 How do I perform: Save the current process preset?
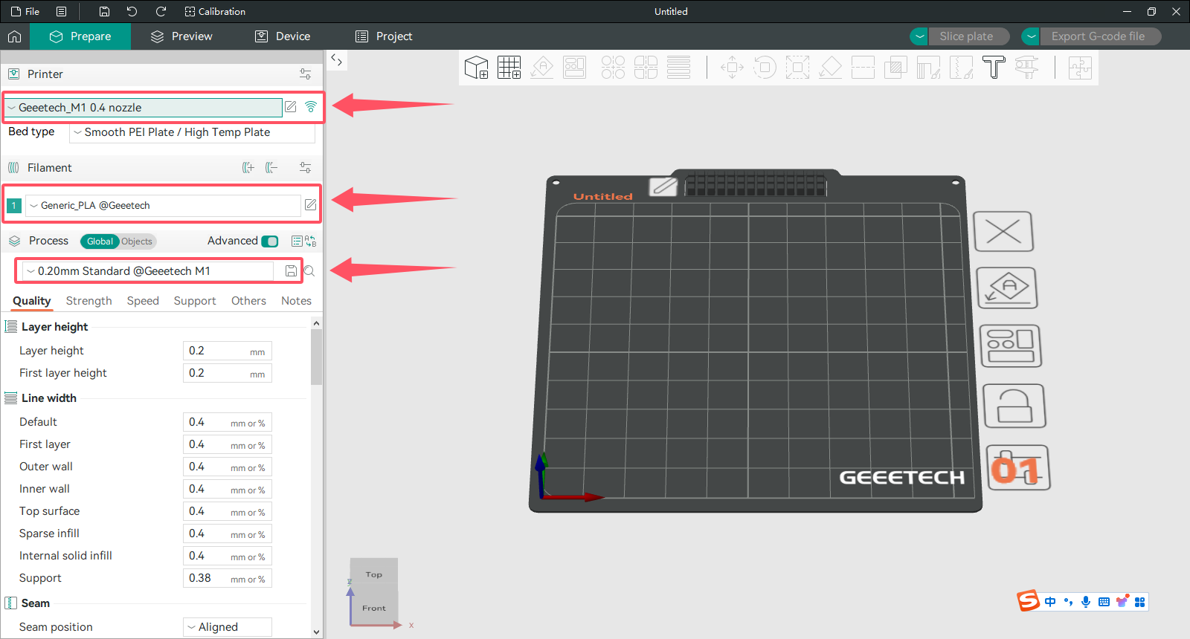(x=291, y=271)
